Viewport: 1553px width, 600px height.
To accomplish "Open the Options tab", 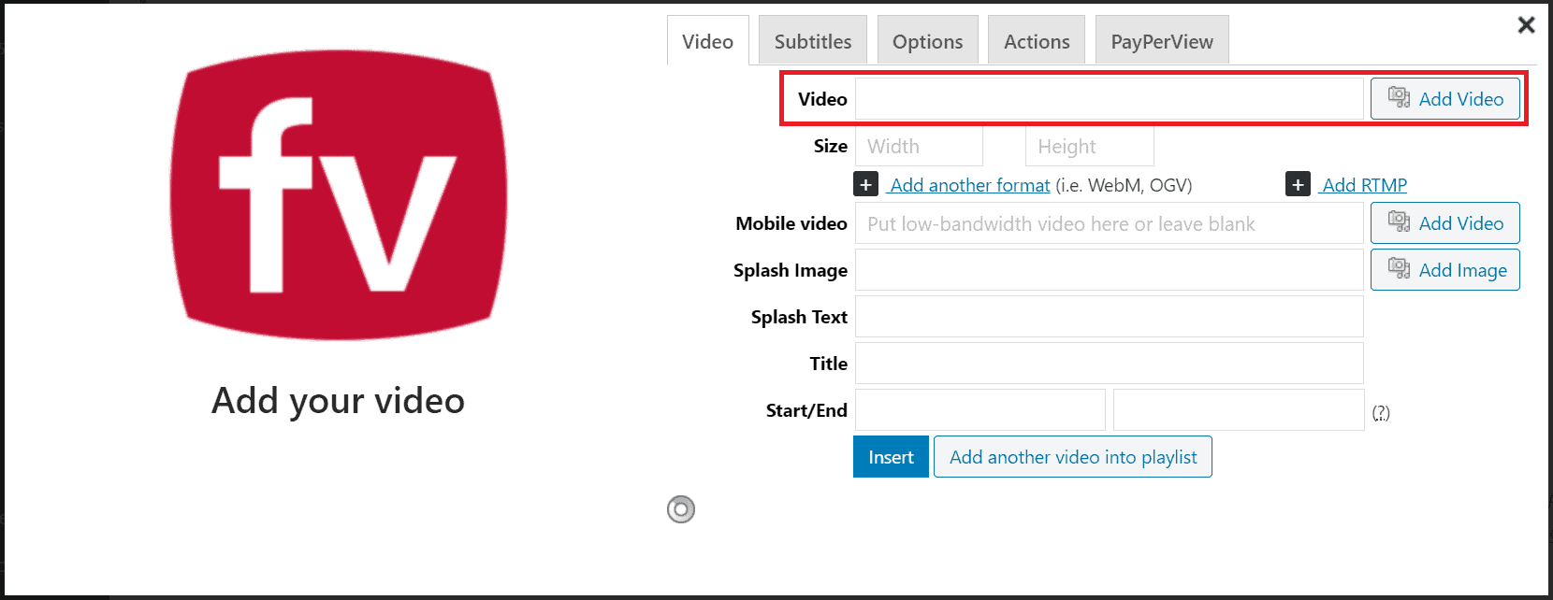I will click(927, 41).
